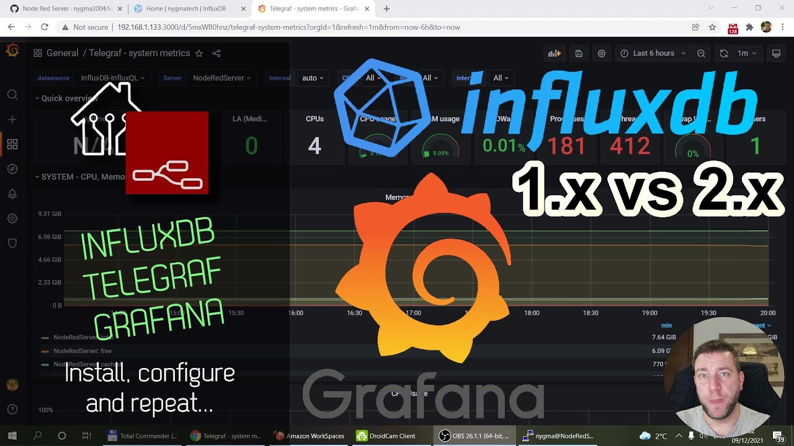794x446 pixels.
Task: Click the 181 processes value
Action: [566, 146]
